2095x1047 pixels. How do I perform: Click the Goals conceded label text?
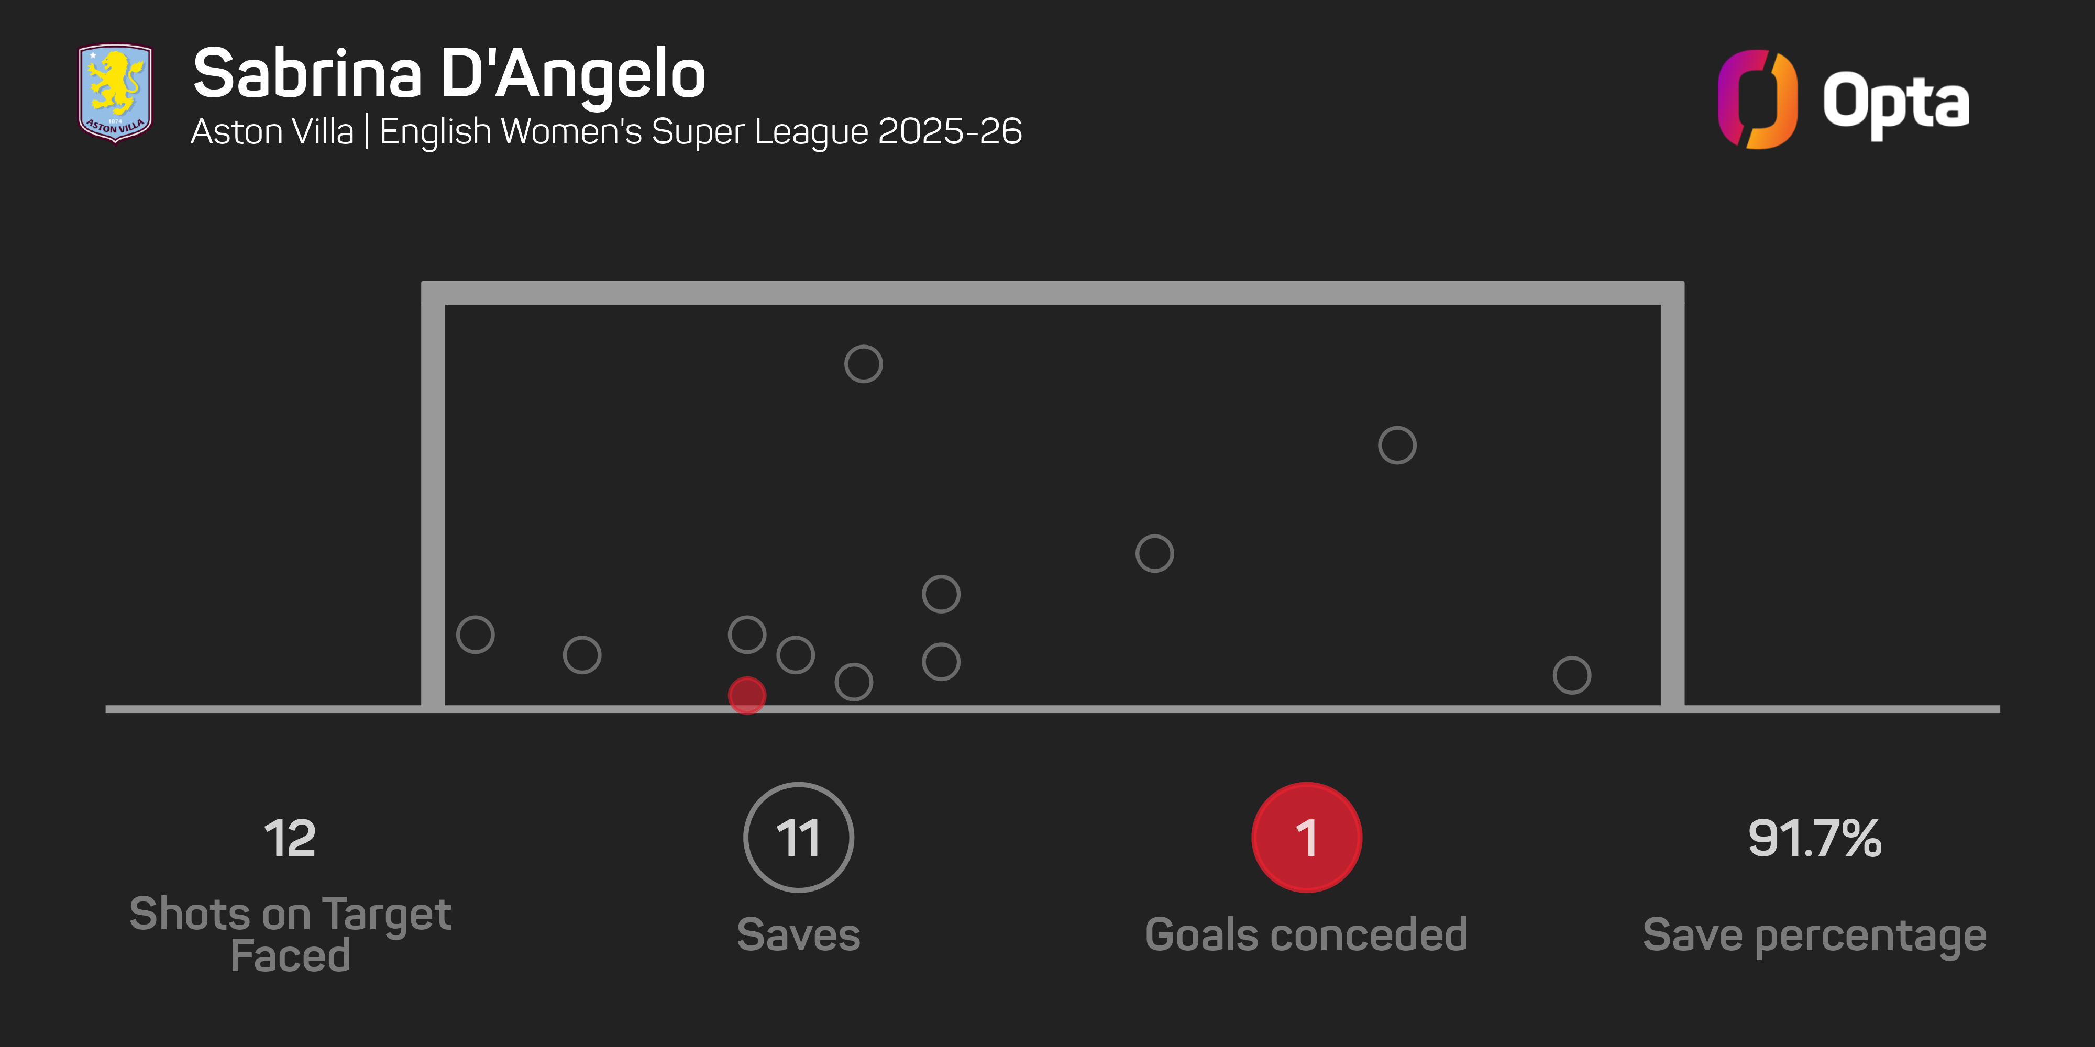pyautogui.click(x=1306, y=934)
